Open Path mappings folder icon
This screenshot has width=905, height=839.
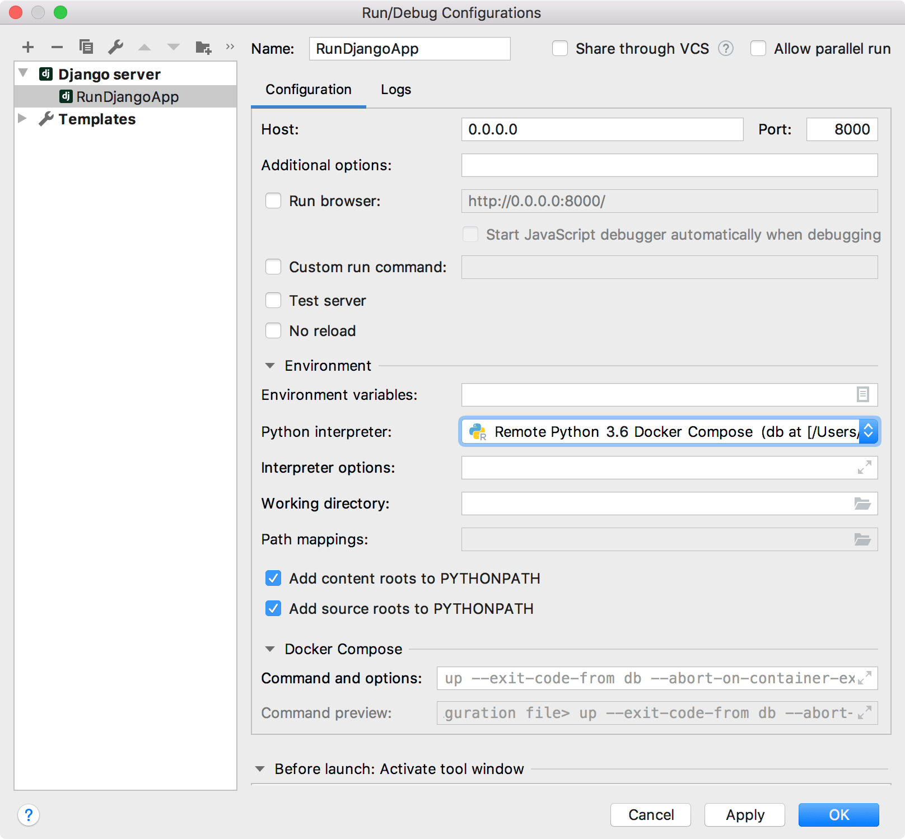(x=862, y=539)
